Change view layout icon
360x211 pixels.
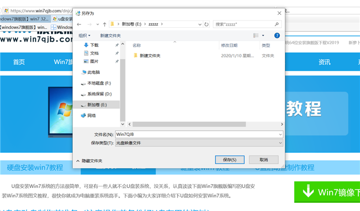(x=256, y=35)
